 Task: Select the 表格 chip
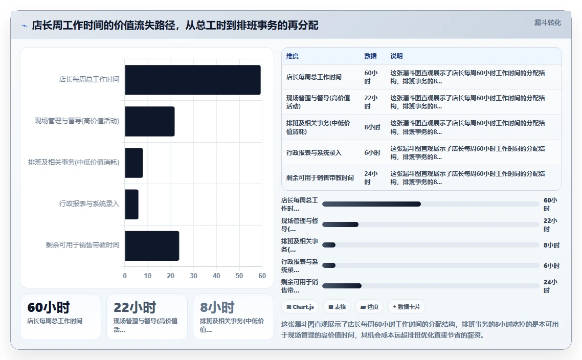coord(337,307)
